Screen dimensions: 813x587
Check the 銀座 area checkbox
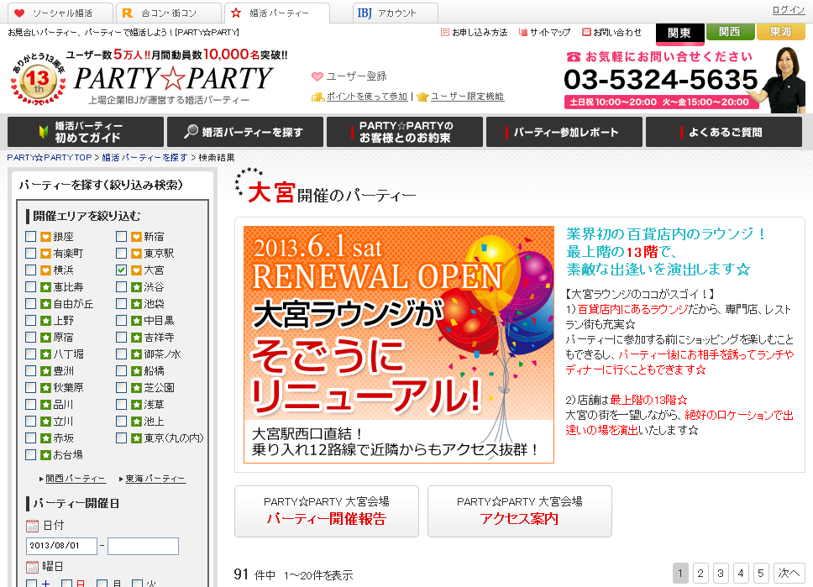tap(30, 237)
